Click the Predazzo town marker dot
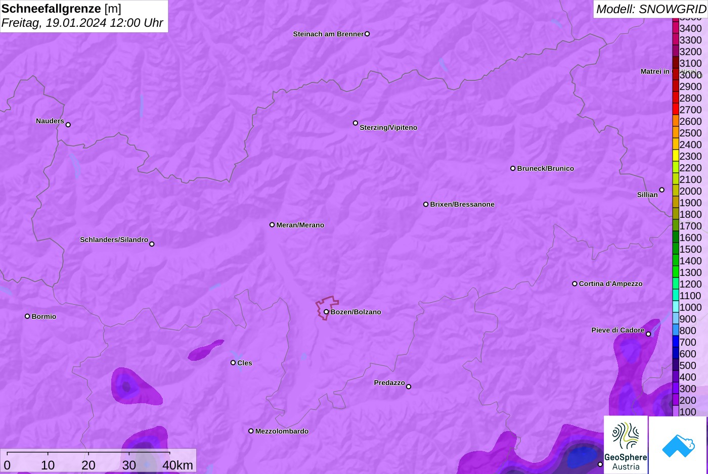Viewport: 708px width, 474px height. [409, 387]
